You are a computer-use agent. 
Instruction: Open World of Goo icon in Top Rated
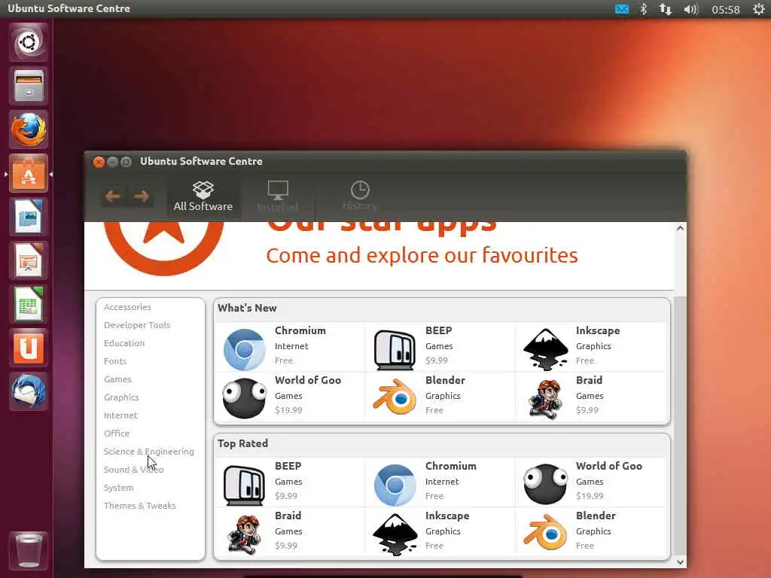tap(545, 485)
